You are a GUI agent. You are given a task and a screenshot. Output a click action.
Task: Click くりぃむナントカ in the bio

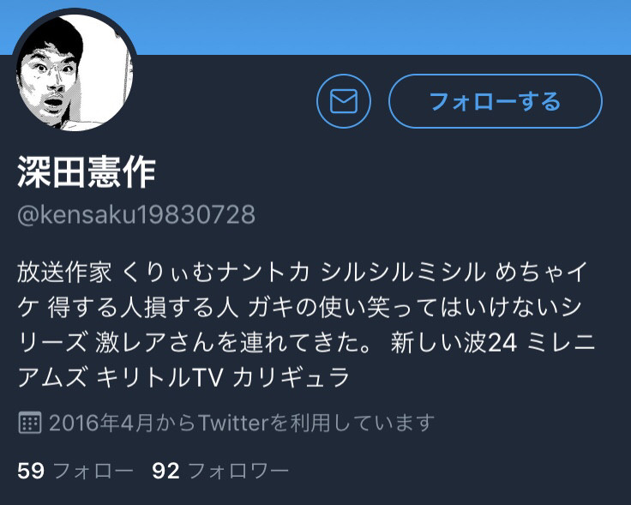click(x=215, y=273)
